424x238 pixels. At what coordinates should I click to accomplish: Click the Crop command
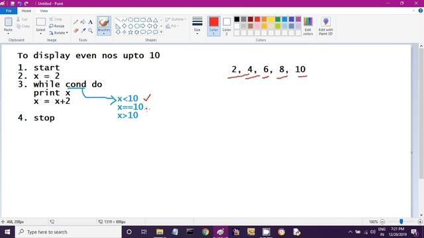click(56, 19)
